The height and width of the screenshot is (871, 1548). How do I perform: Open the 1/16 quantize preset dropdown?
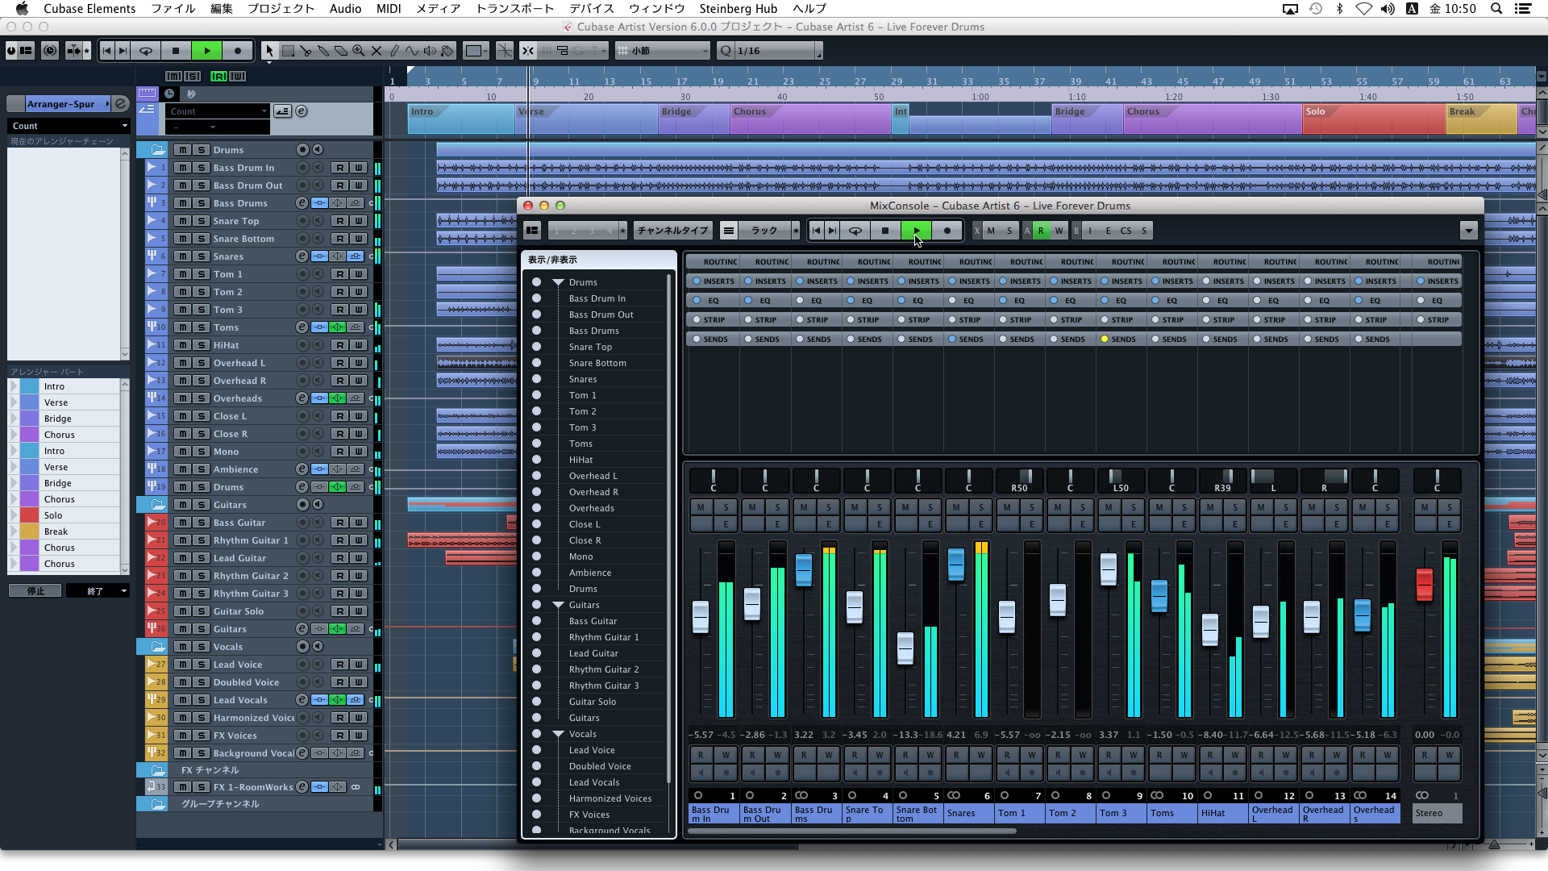pyautogui.click(x=776, y=51)
